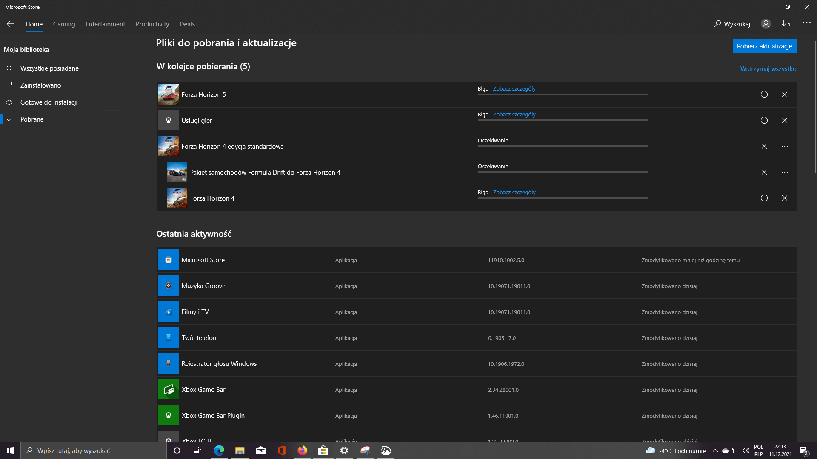Retry the Forza Horizon 4 download
The width and height of the screenshot is (817, 459).
764,198
